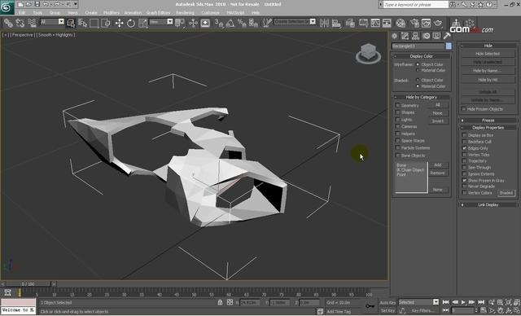Enable the Backface Cull checkbox

click(465, 142)
